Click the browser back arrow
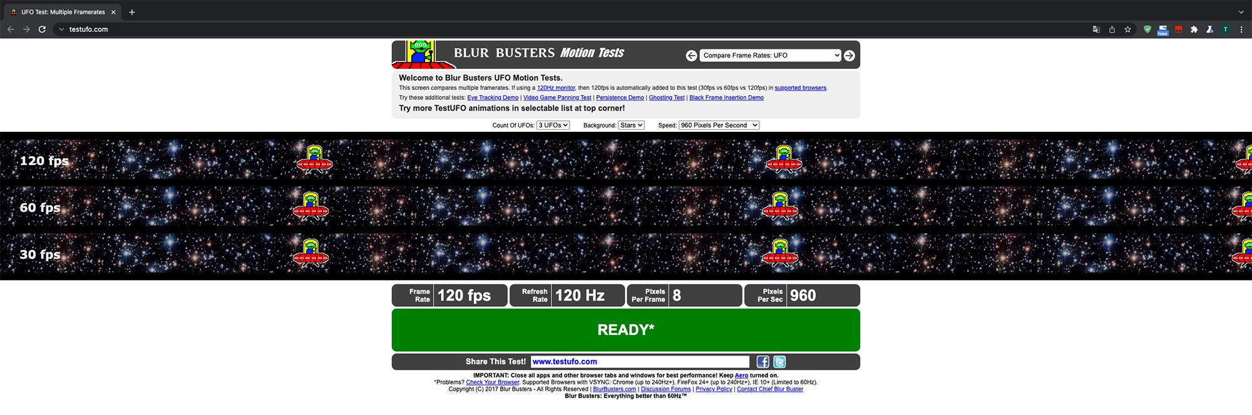 [x=11, y=29]
